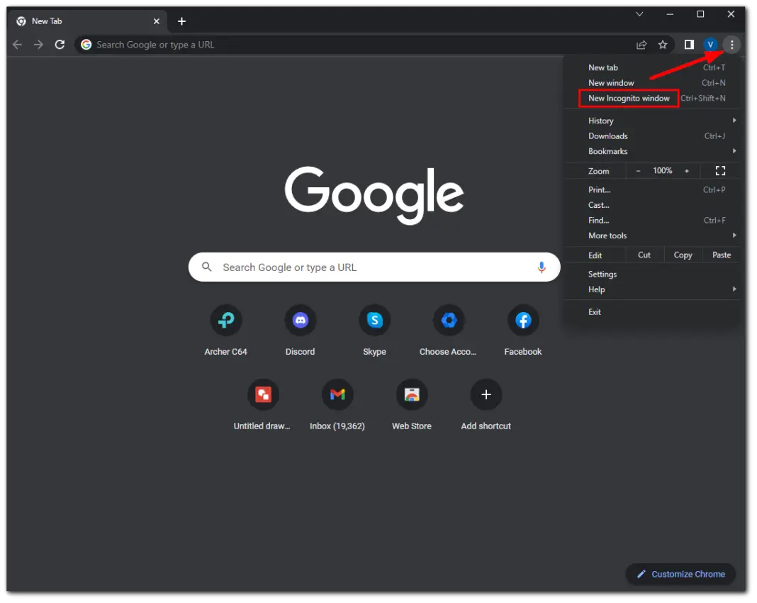Screen dimensions: 757x603
Task: Expand the More tools submenu
Action: (607, 236)
